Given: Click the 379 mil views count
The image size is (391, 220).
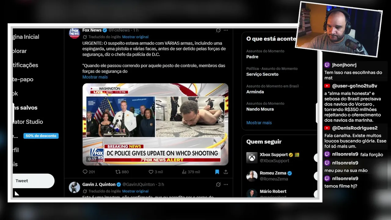Looking at the screenshot, I should [x=194, y=172].
